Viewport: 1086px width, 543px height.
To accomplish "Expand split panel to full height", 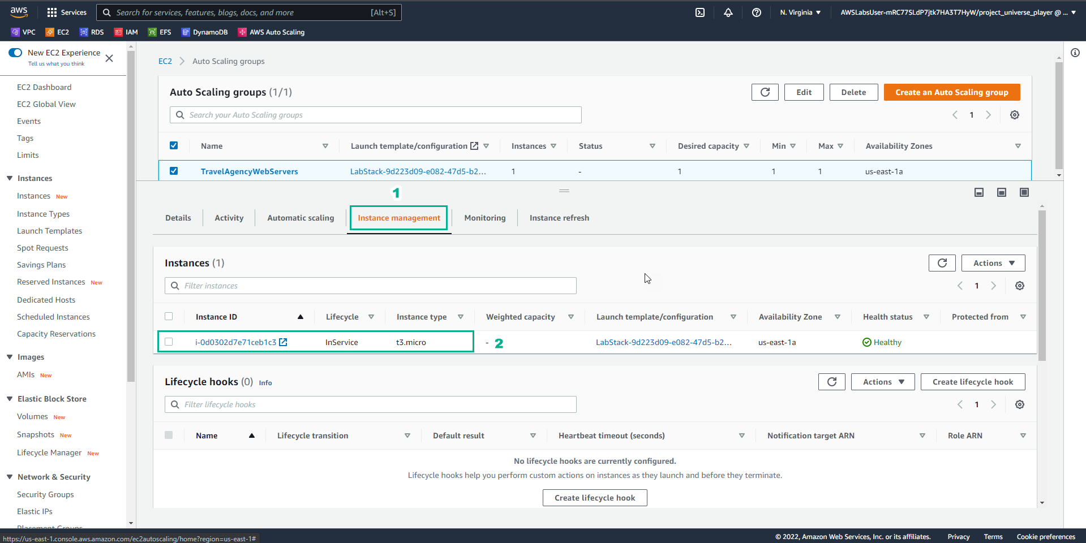I will [x=1024, y=192].
